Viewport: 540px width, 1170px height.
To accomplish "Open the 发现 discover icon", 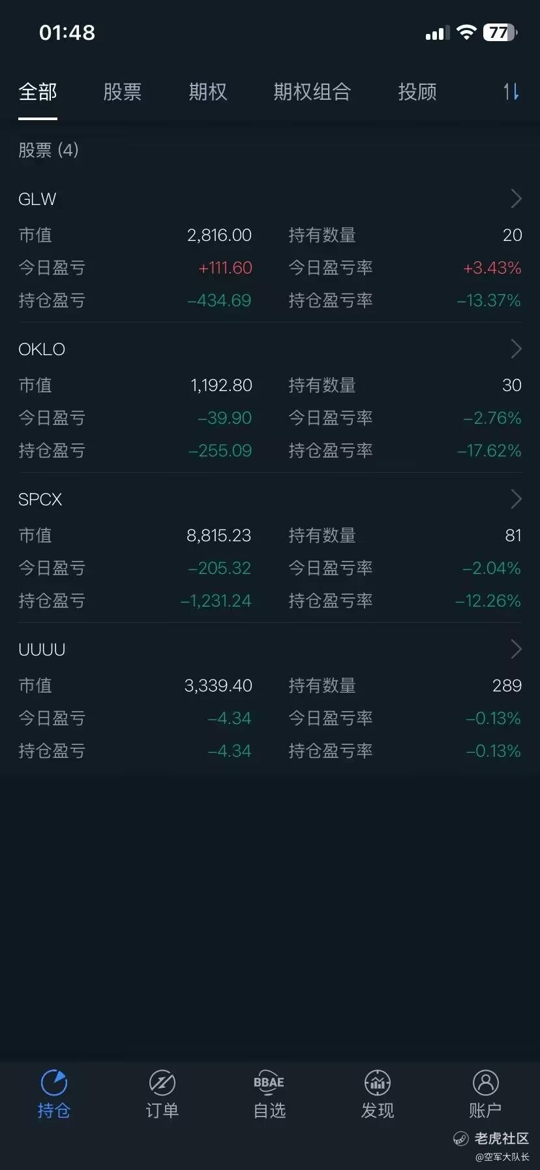I will click(x=378, y=1083).
